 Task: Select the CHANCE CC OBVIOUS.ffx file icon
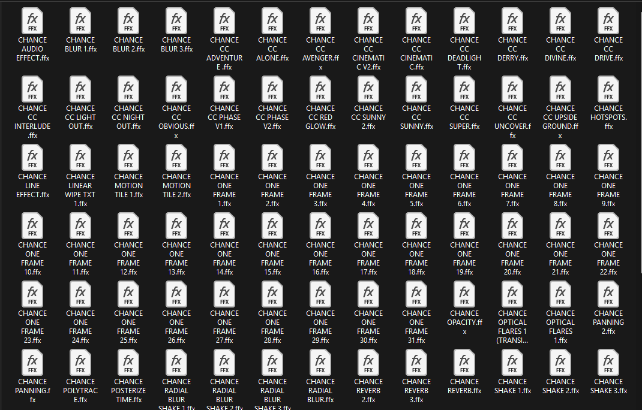click(176, 89)
